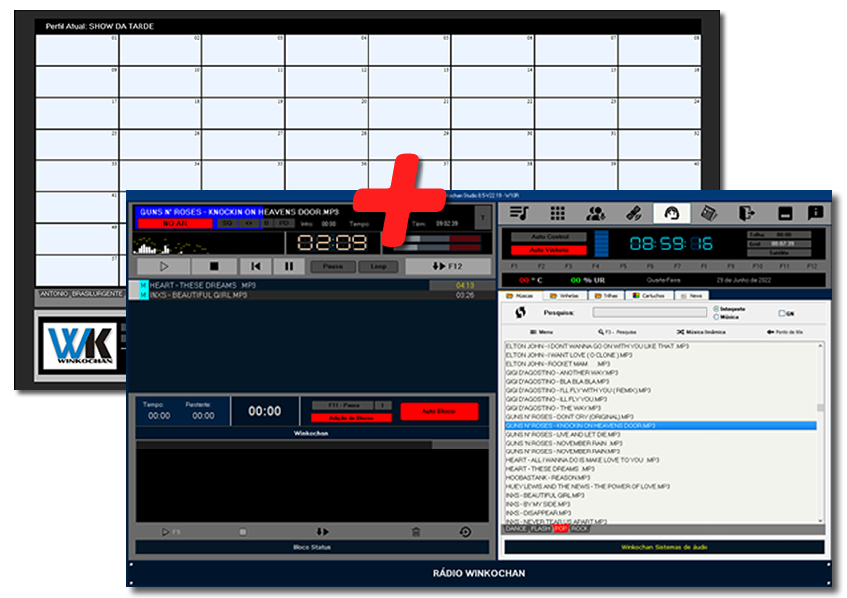The image size is (847, 598).
Task: Click the Stop button in main player
Action: point(214,266)
